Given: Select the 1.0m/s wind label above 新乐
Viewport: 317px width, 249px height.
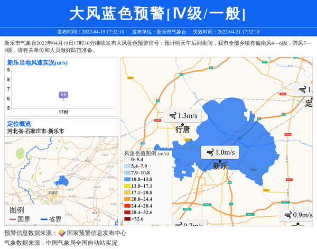Looking at the screenshot, I should click(220, 152).
